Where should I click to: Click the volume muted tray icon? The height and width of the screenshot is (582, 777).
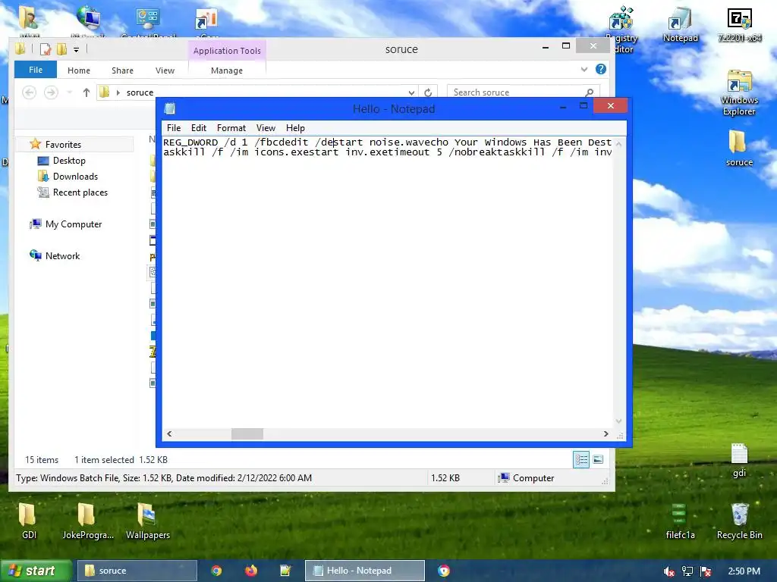(668, 571)
